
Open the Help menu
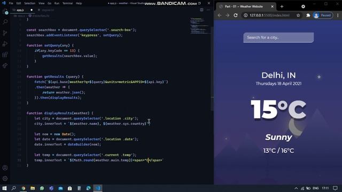79,3
